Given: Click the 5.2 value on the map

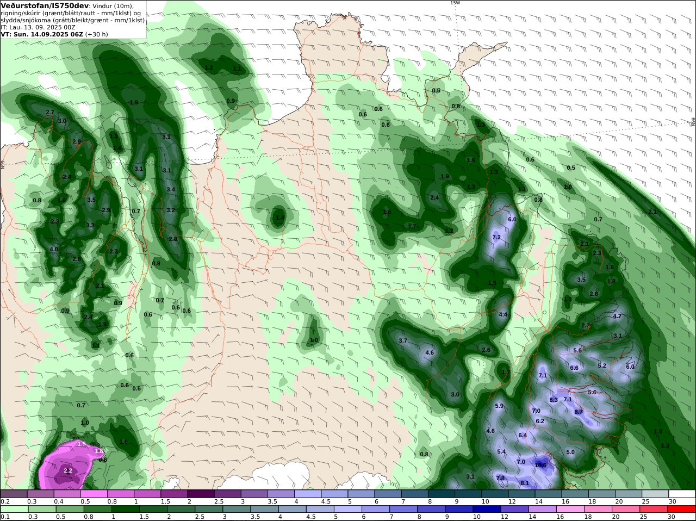Looking at the screenshot, I should pyautogui.click(x=602, y=365).
